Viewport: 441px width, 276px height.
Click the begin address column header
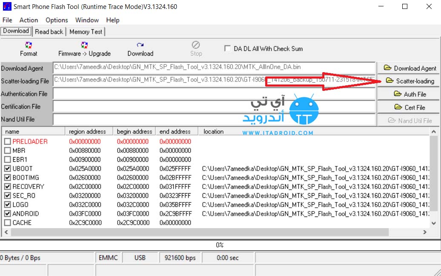(134, 132)
